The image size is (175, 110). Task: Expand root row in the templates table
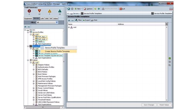click(69, 27)
